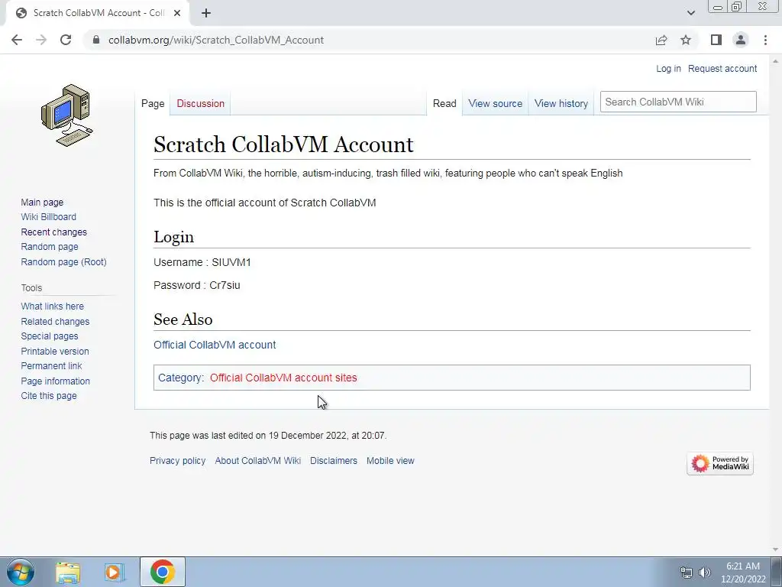Reload the page with the refresh icon

coord(66,40)
